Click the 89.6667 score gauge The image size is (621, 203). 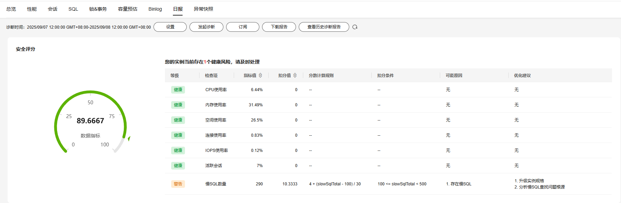tap(90, 121)
